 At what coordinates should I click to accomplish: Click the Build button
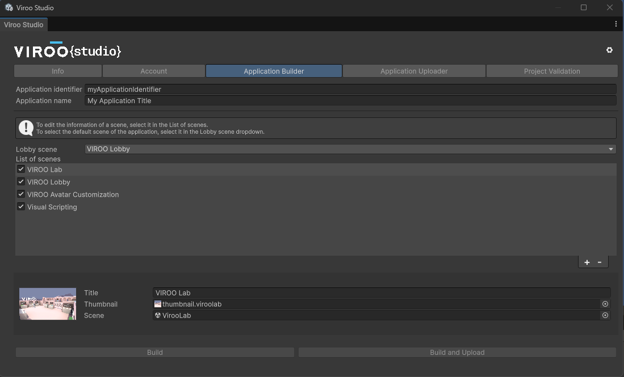coord(154,352)
